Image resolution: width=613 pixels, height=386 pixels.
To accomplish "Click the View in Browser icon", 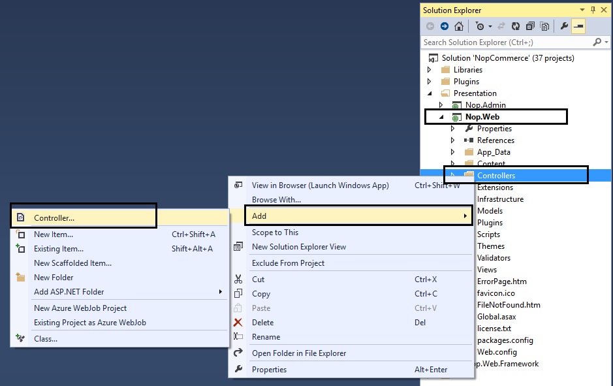I will coord(238,185).
